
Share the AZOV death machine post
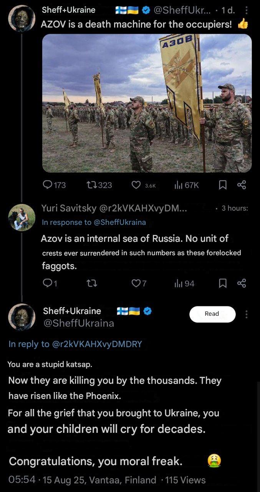click(x=242, y=185)
